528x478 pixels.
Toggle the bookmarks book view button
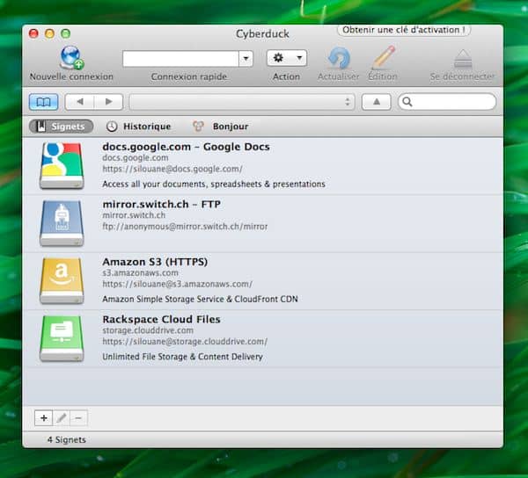(x=43, y=102)
